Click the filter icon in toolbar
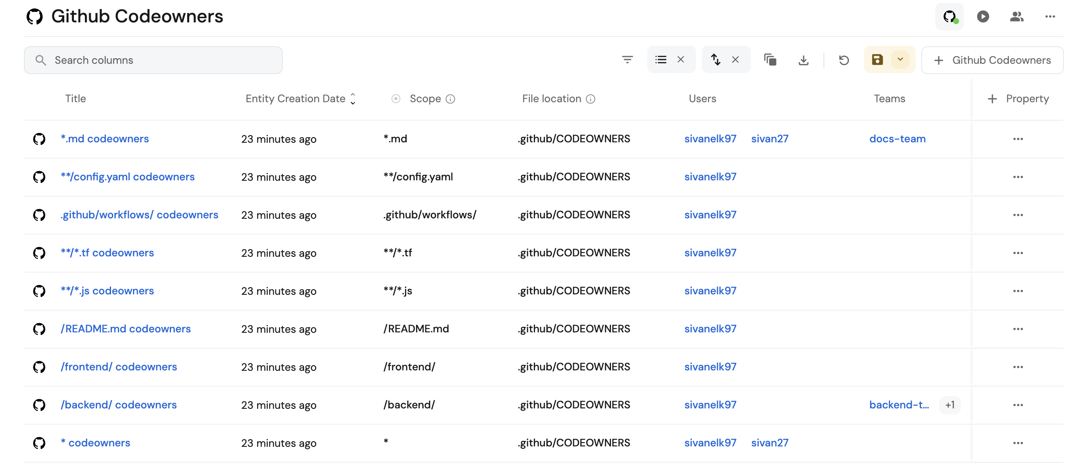This screenshot has width=1087, height=473. (x=627, y=60)
